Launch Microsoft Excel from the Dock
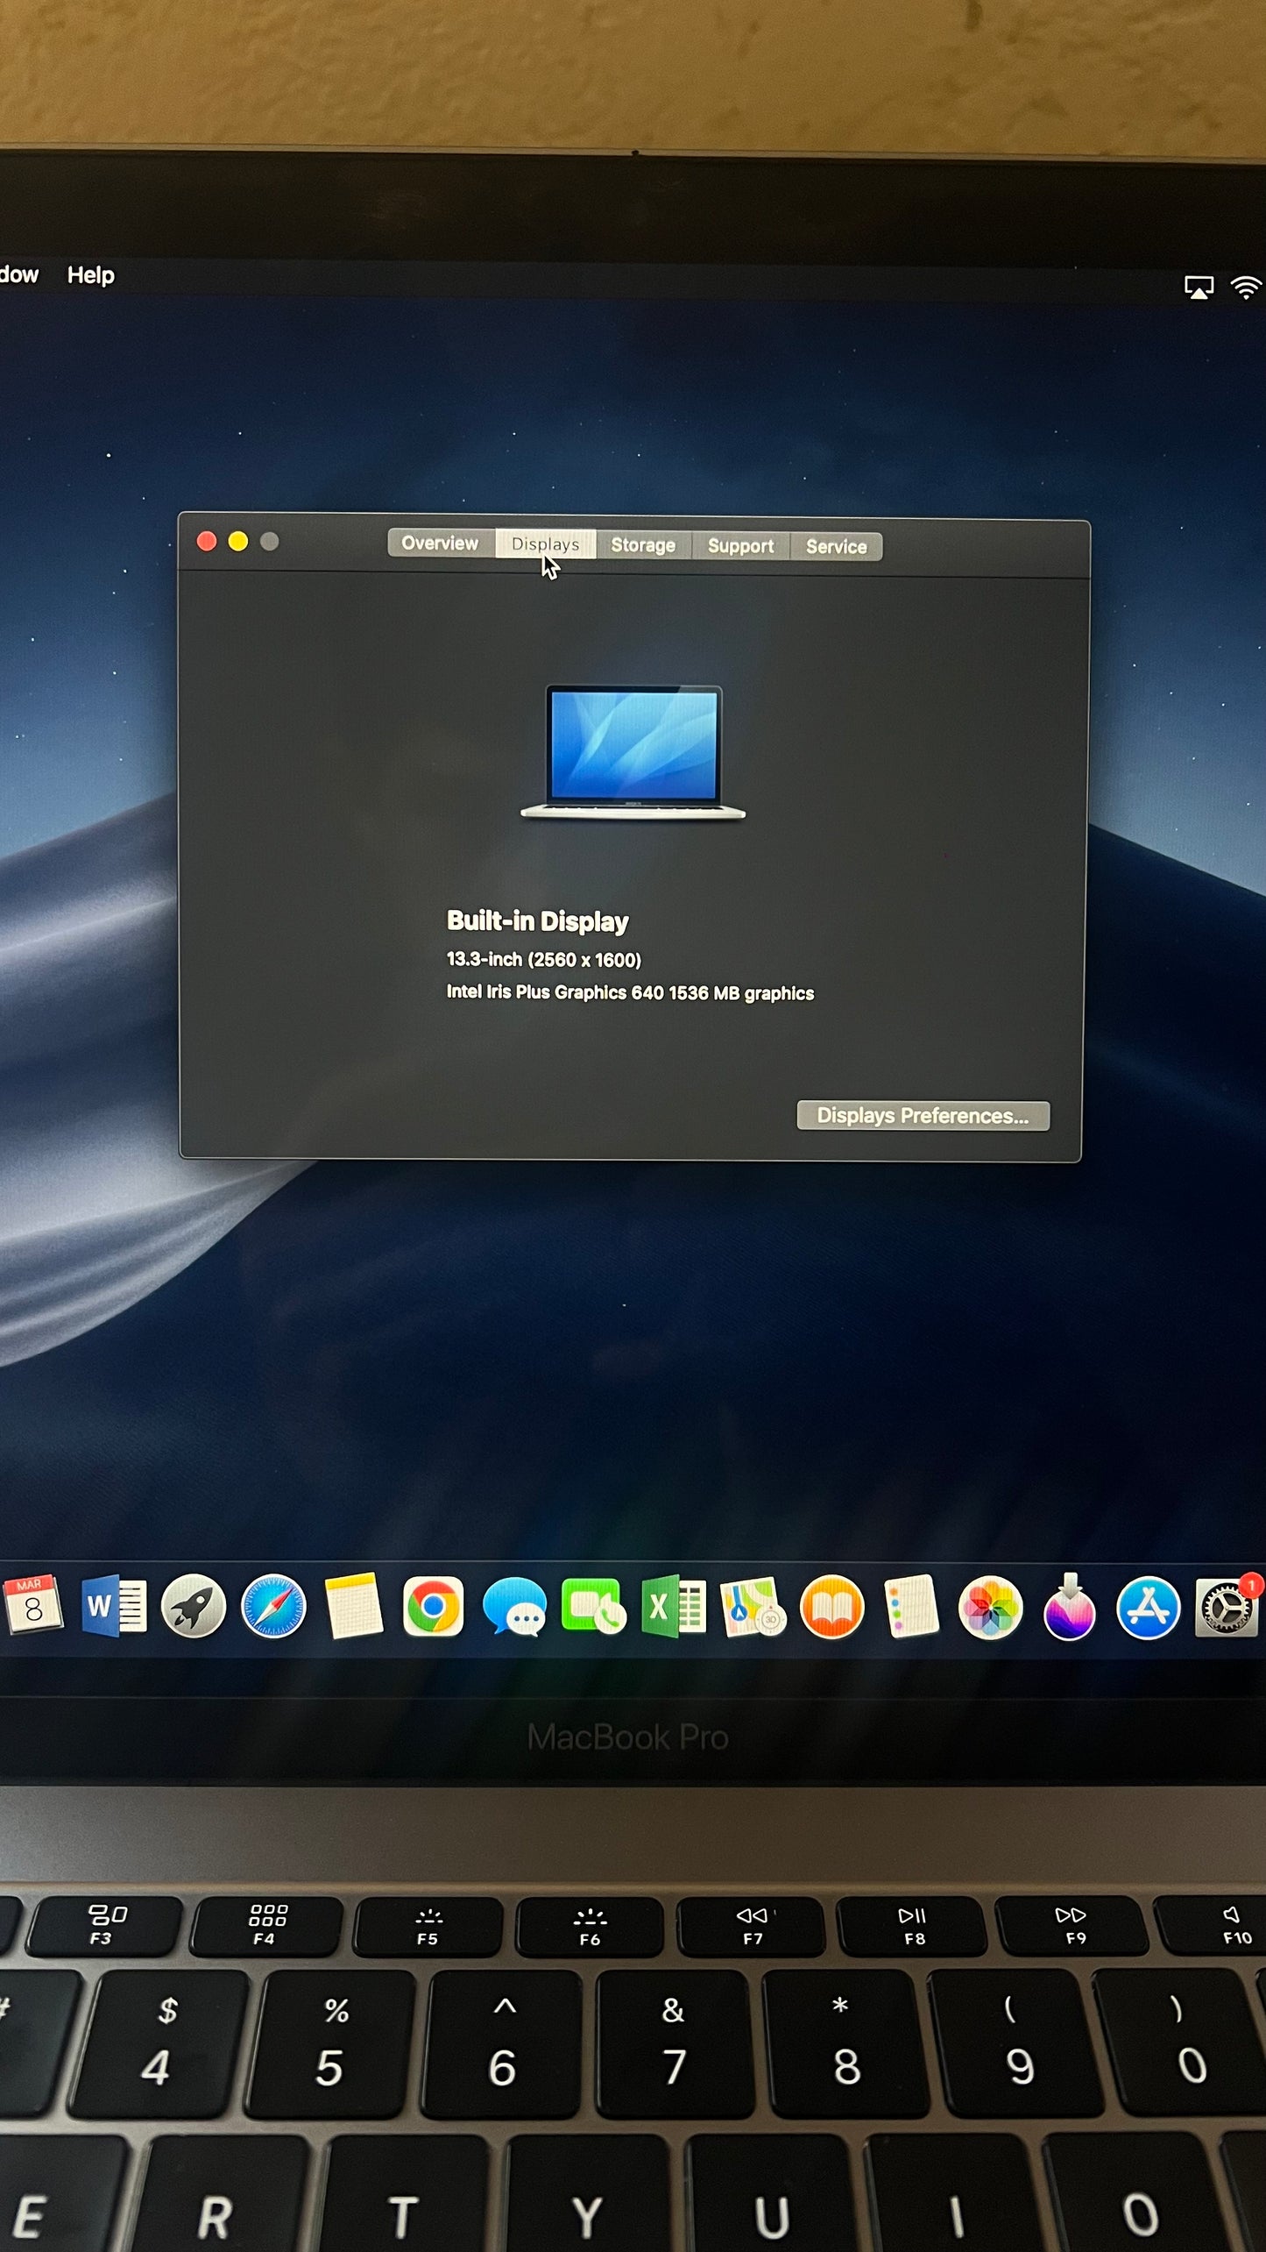This screenshot has width=1266, height=2252. pos(673,1606)
